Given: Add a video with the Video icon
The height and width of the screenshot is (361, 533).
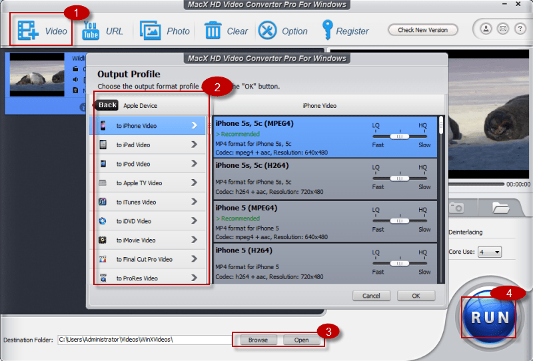Looking at the screenshot, I should (28, 30).
